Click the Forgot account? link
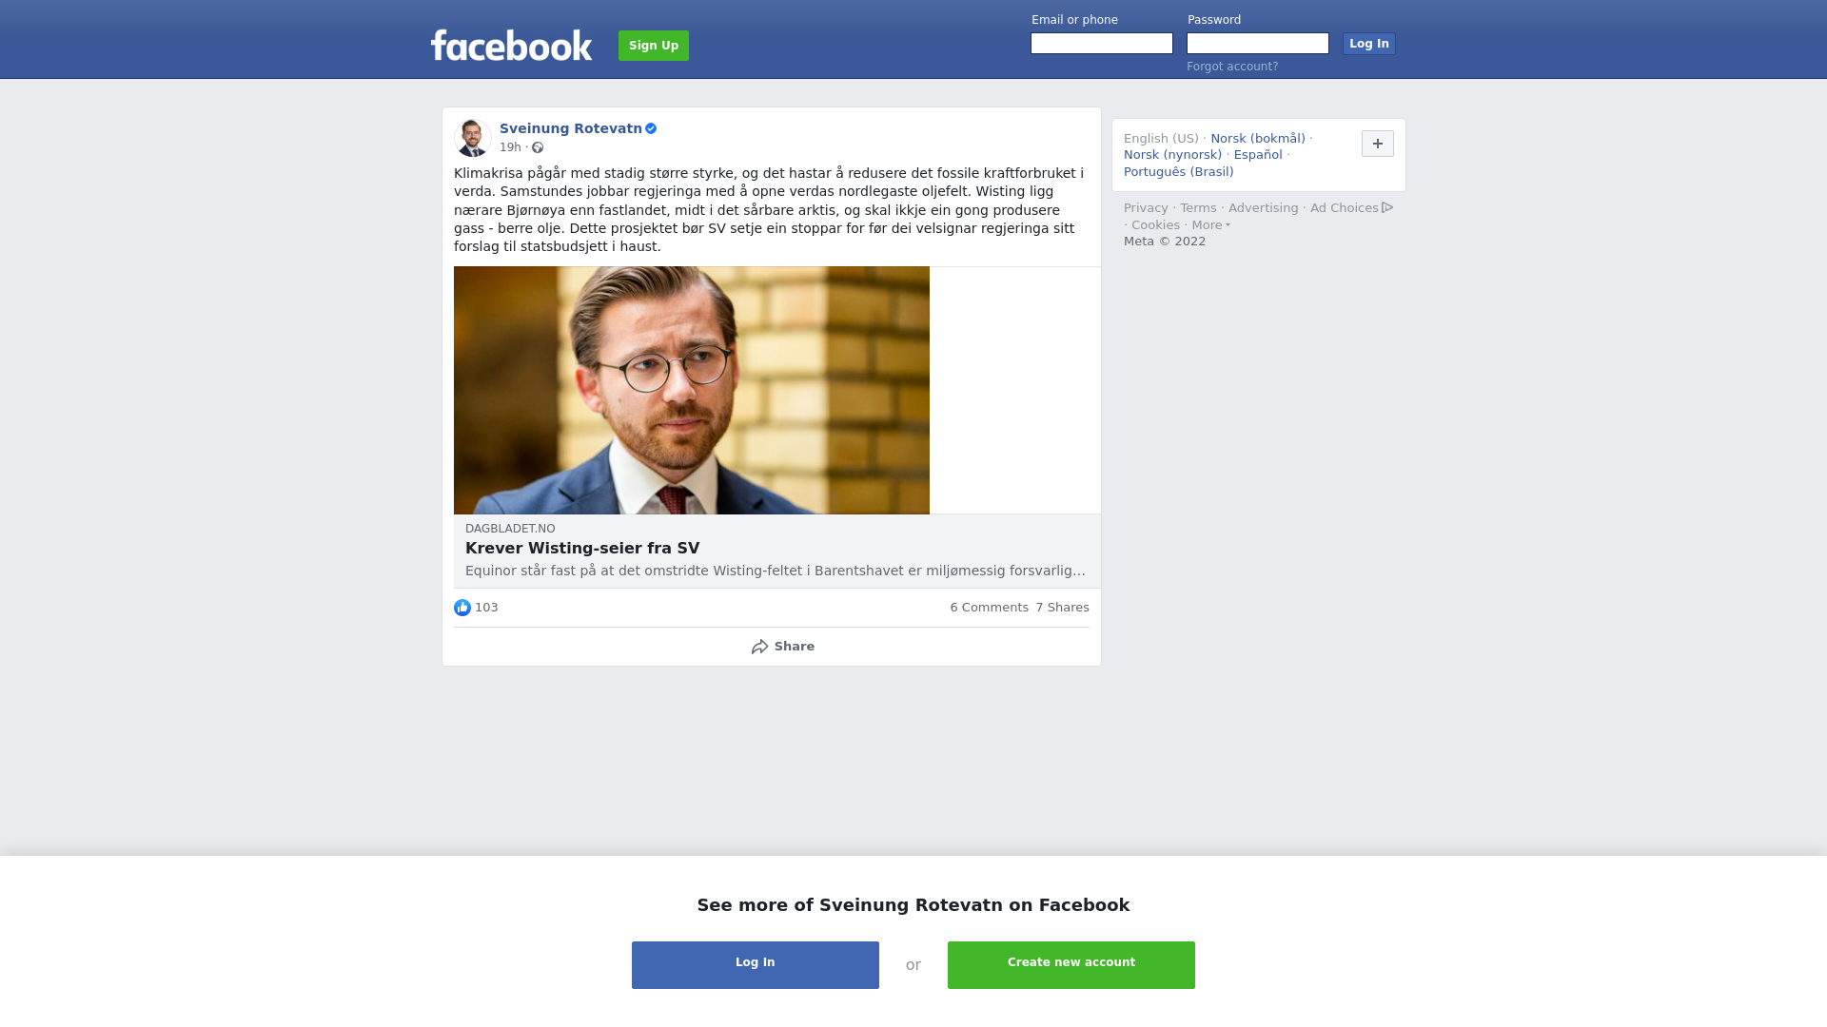Image resolution: width=1827 pixels, height=1027 pixels. point(1232,67)
